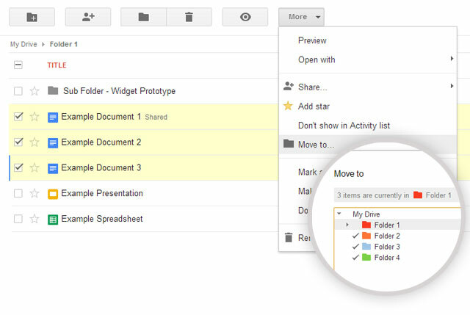
Task: Click the green Folder 4 icon
Action: 366,257
